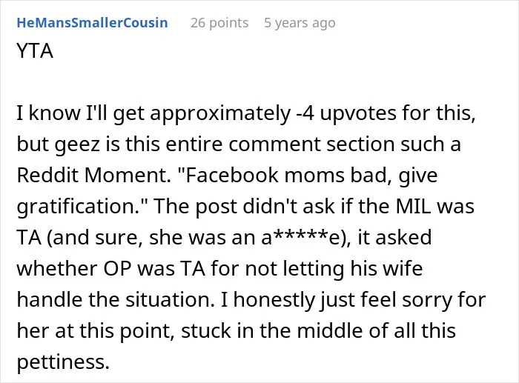Click the words "it asked" in the comment

394,238
